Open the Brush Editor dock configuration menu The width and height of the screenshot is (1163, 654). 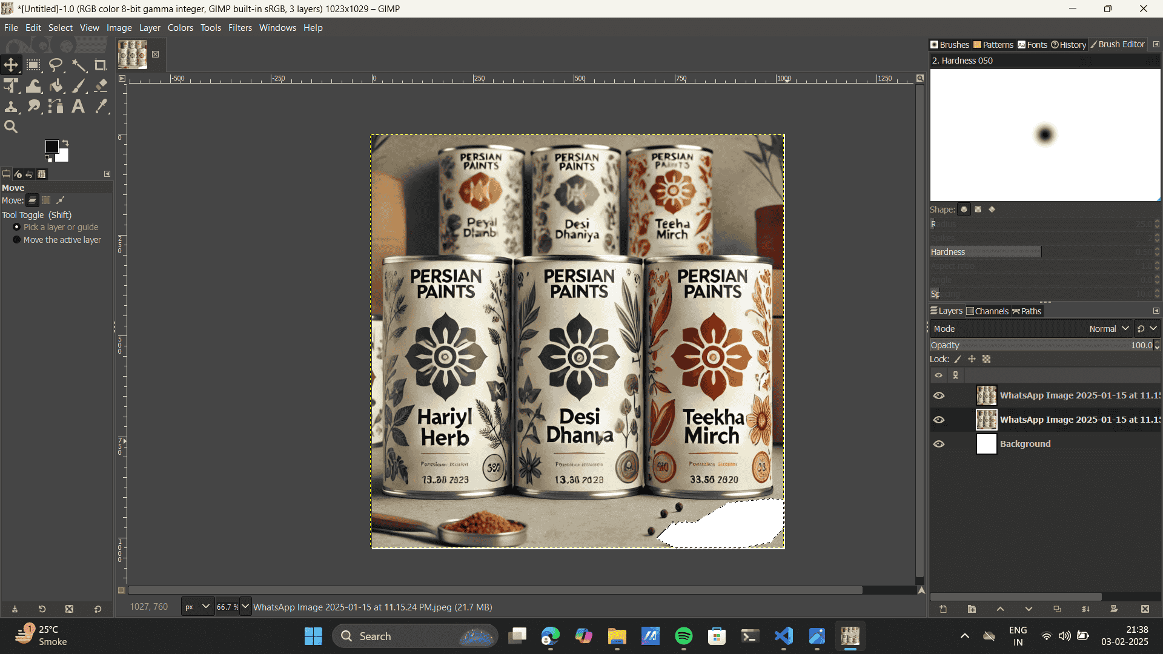[1156, 44]
